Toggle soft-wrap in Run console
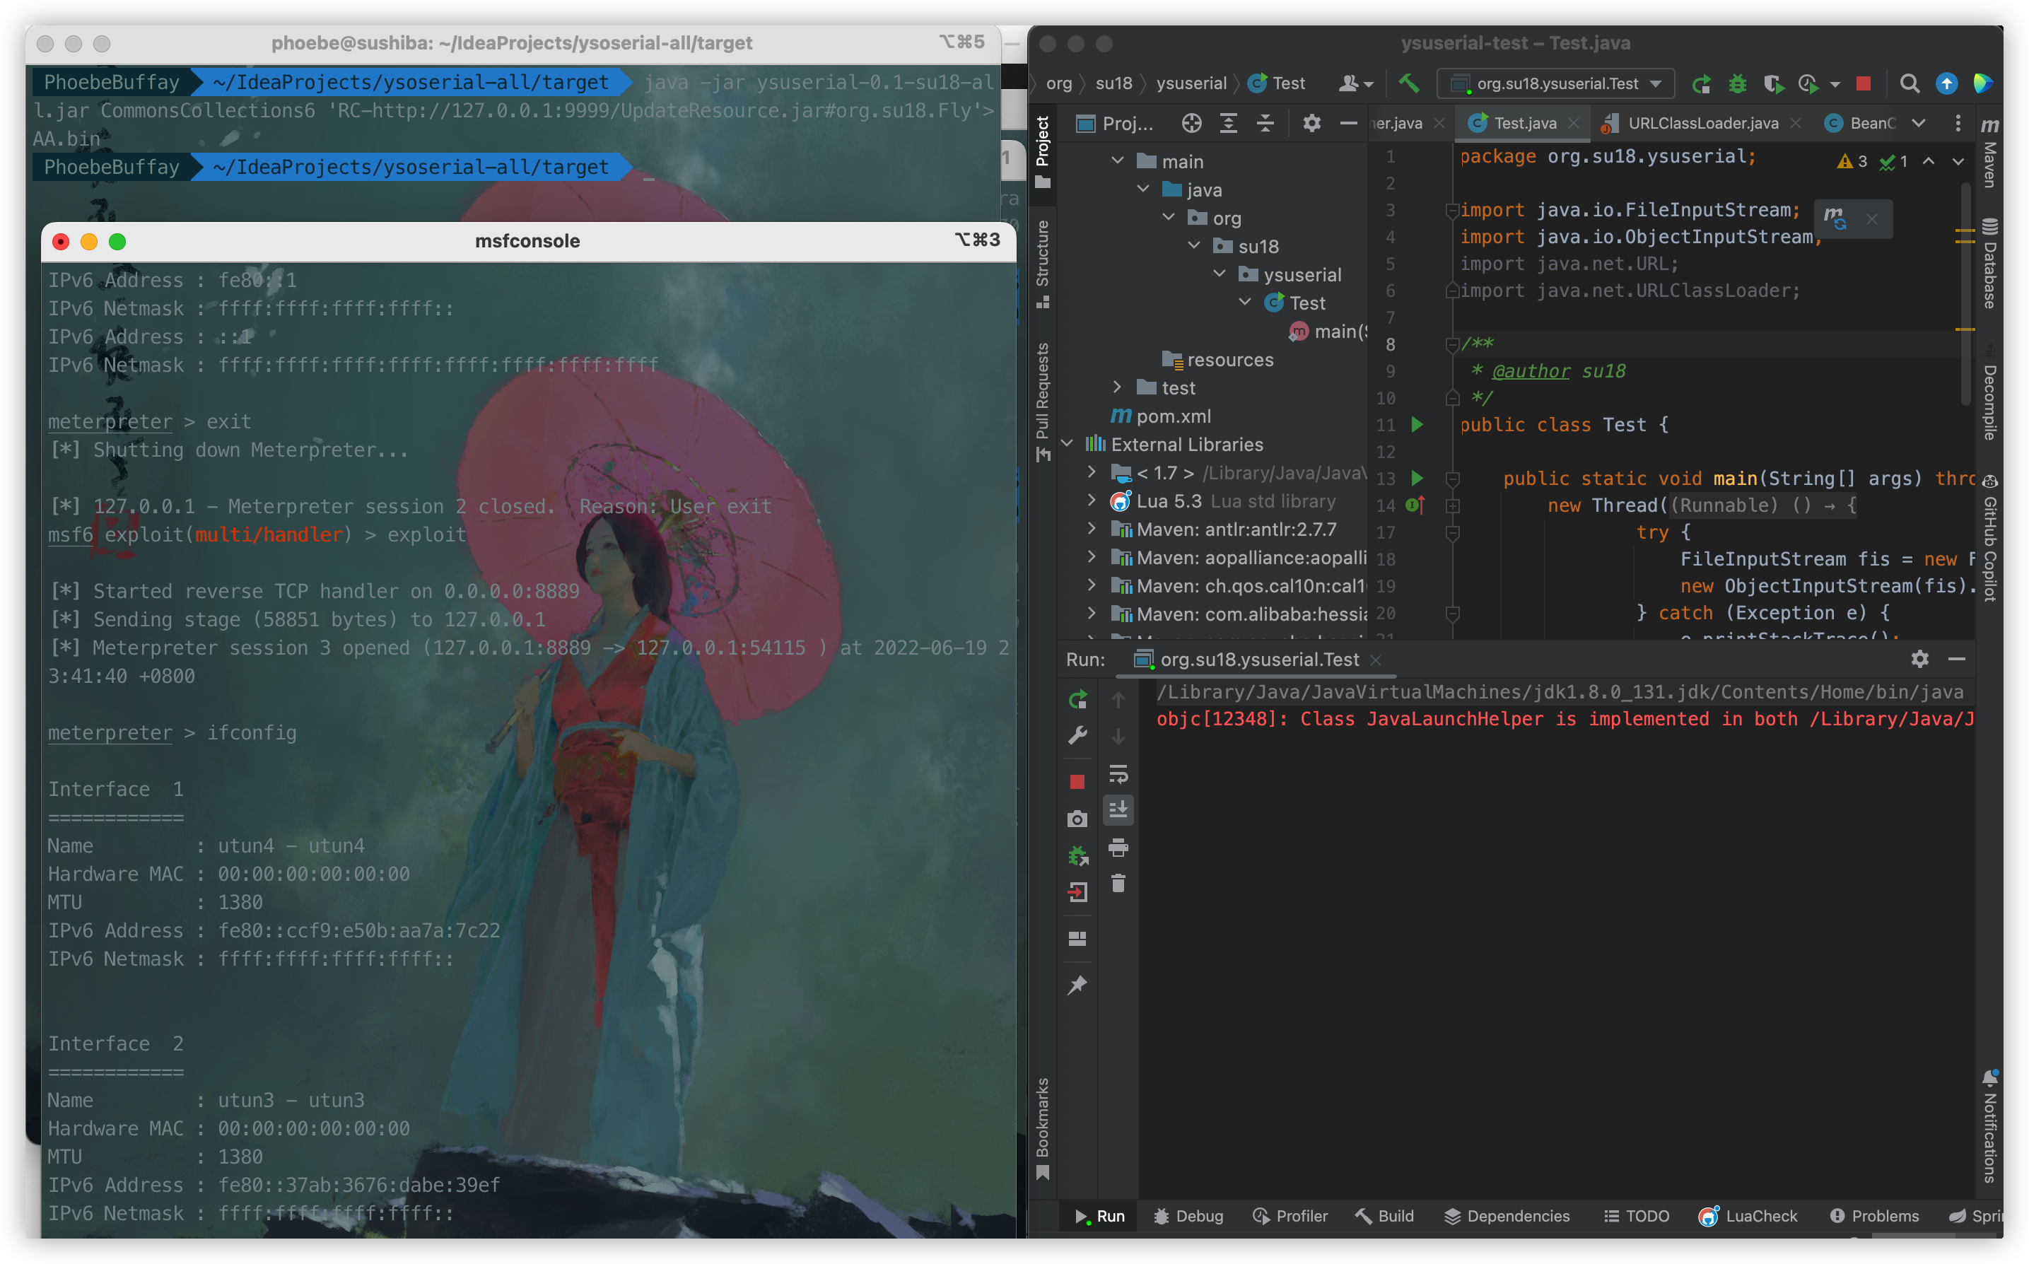 (1118, 773)
